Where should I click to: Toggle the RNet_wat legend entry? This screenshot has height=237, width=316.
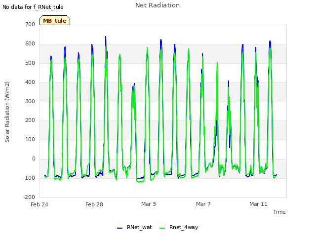[134, 227]
